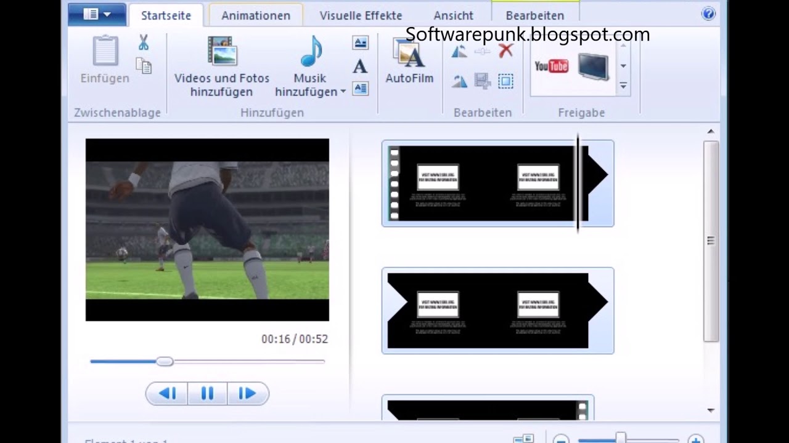Open the Bearbeiten ribbon tab
This screenshot has height=443, width=789.
pyautogui.click(x=534, y=15)
